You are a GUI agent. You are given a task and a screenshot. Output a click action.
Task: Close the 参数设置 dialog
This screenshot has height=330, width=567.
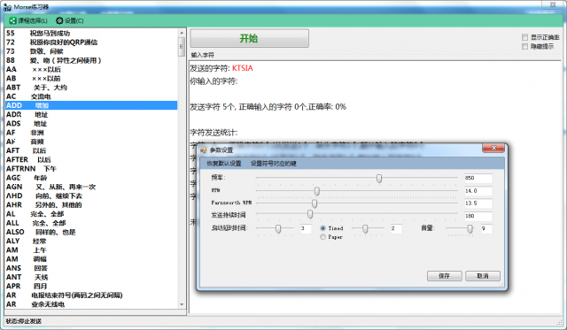493,148
